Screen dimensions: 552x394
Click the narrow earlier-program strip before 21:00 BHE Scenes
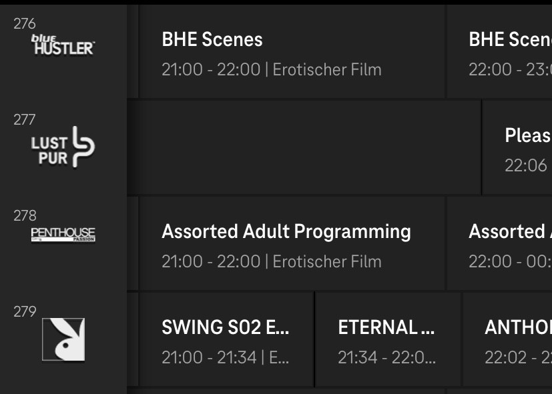tap(133, 51)
